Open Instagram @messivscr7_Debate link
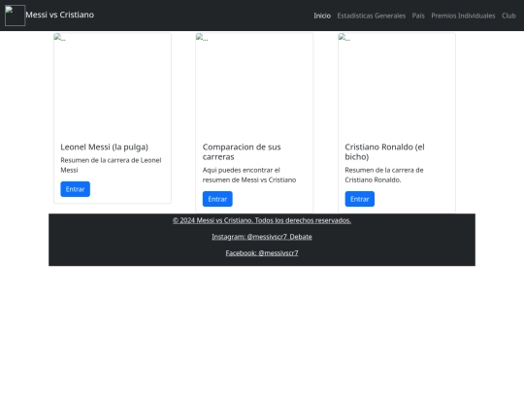 [262, 237]
